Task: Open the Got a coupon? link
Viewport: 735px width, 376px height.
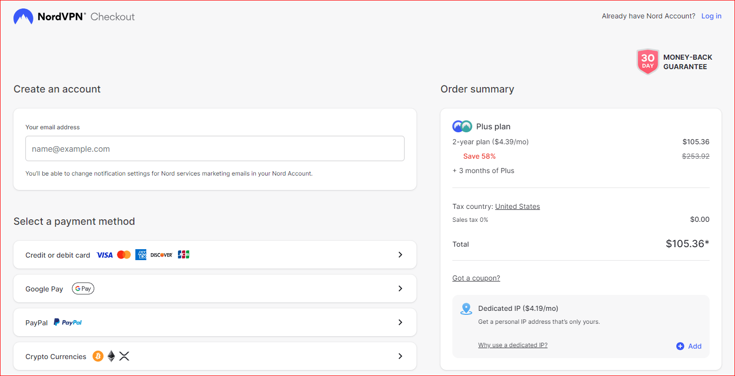Action: point(476,278)
